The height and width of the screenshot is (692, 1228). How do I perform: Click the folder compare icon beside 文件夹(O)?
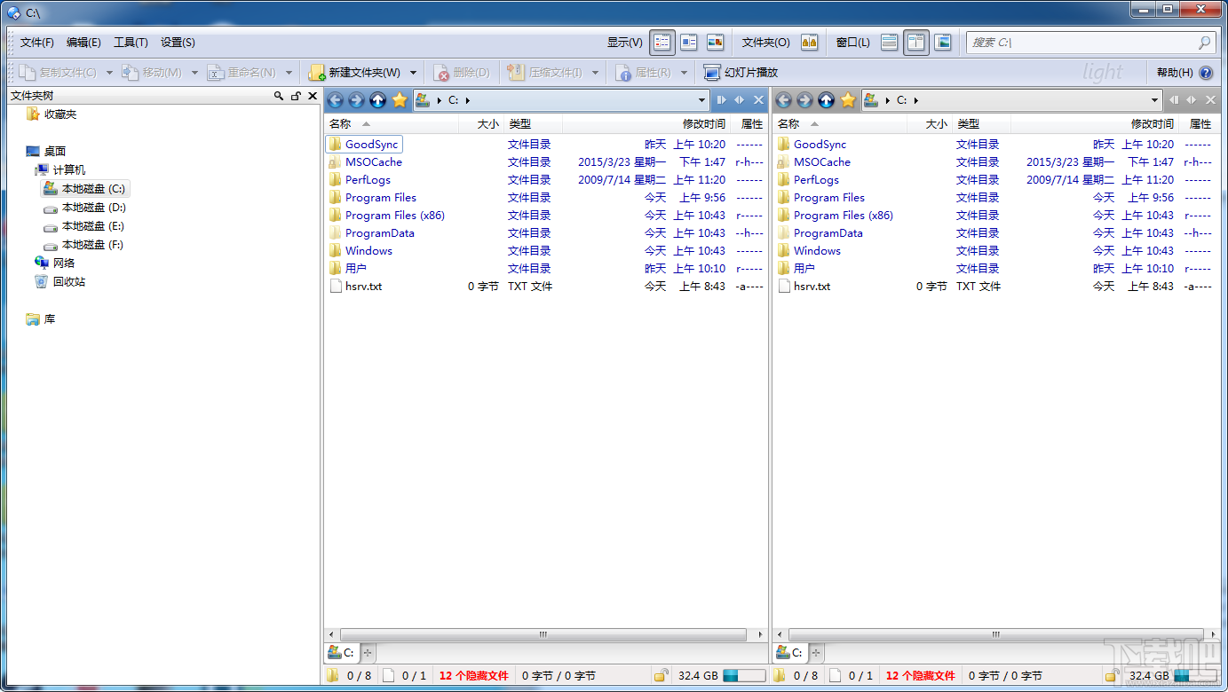pos(809,42)
